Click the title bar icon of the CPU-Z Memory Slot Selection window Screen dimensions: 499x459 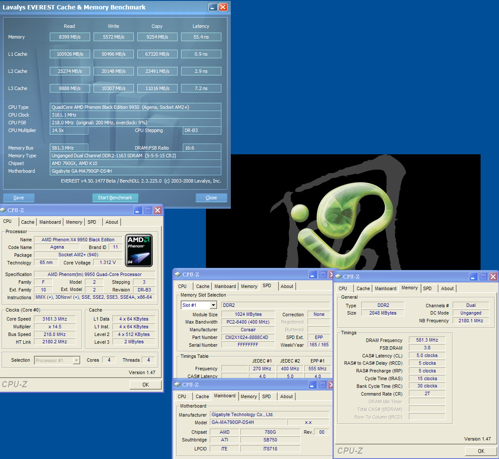[178, 275]
